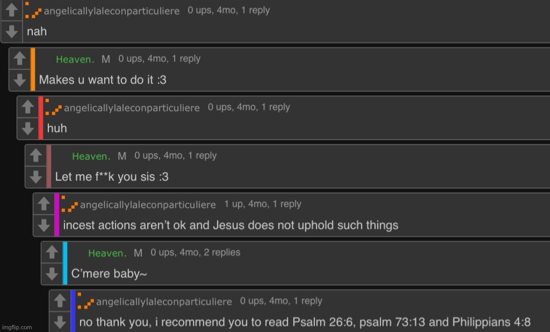
Task: Open angelicallylaleconparticuliere username on the 'huh' comment
Action: (132, 108)
